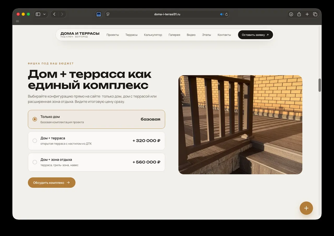This screenshot has width=334, height=236.
Task: Open the blue extension icon in toolbar
Action: pos(99,14)
